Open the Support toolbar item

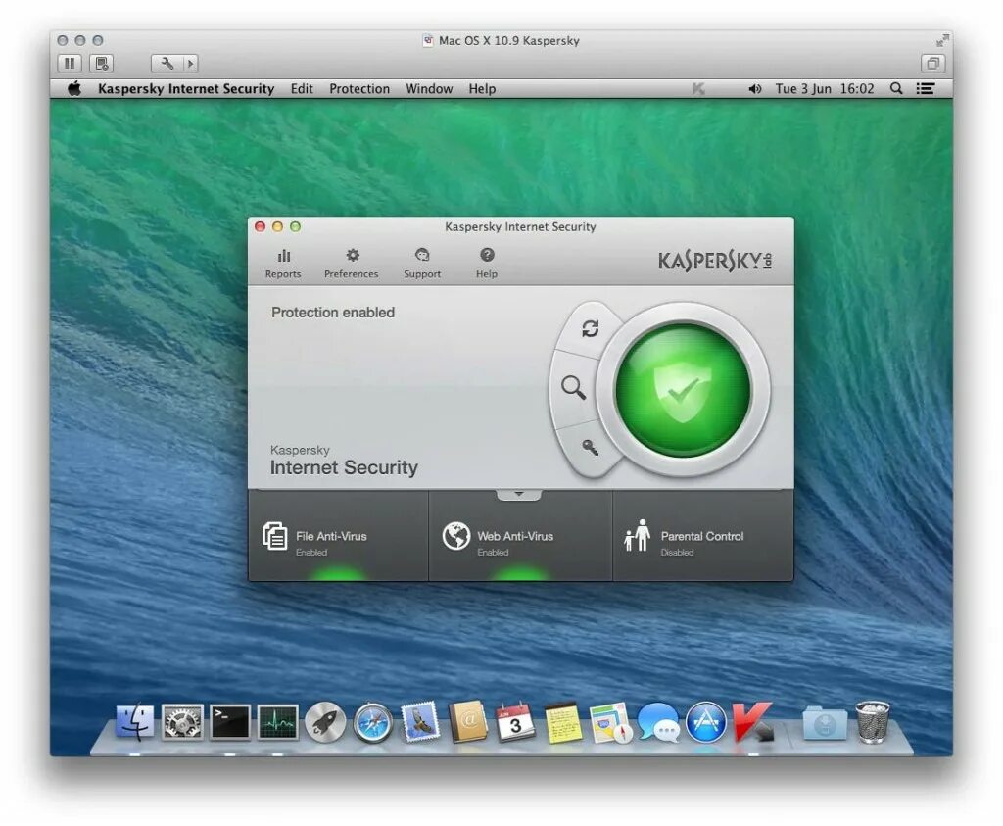click(x=422, y=264)
